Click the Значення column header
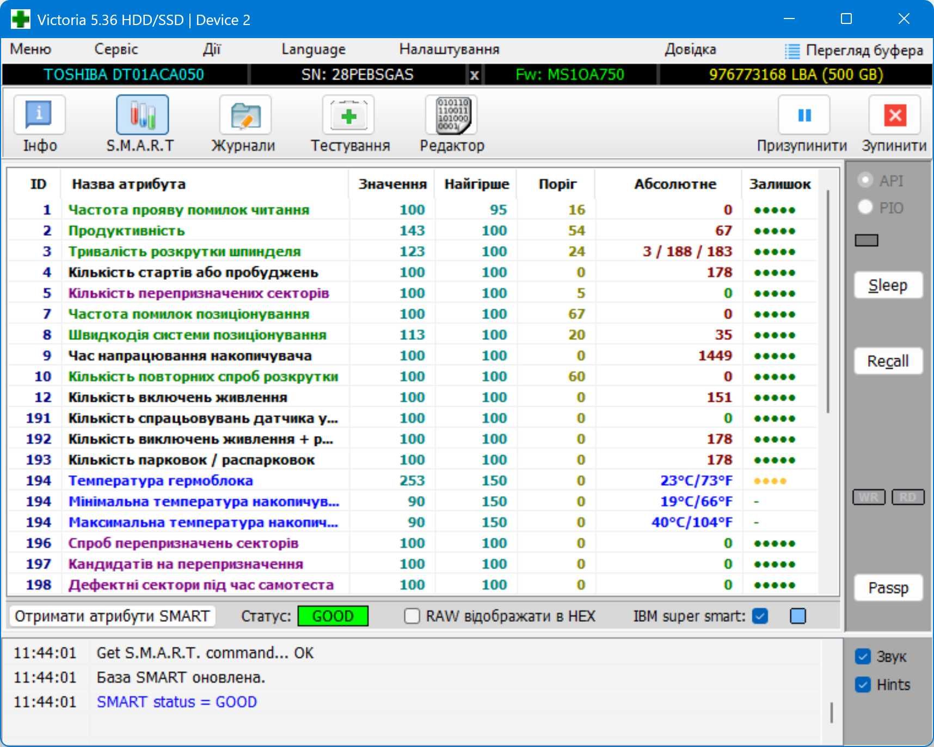Screen dimensions: 934x747 pyautogui.click(x=392, y=184)
